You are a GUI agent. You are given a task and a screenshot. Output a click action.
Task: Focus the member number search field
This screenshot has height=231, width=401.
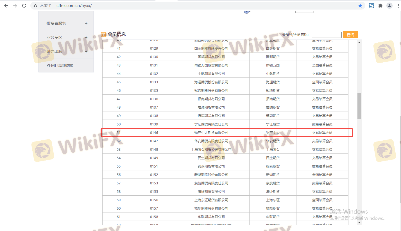(x=327, y=35)
